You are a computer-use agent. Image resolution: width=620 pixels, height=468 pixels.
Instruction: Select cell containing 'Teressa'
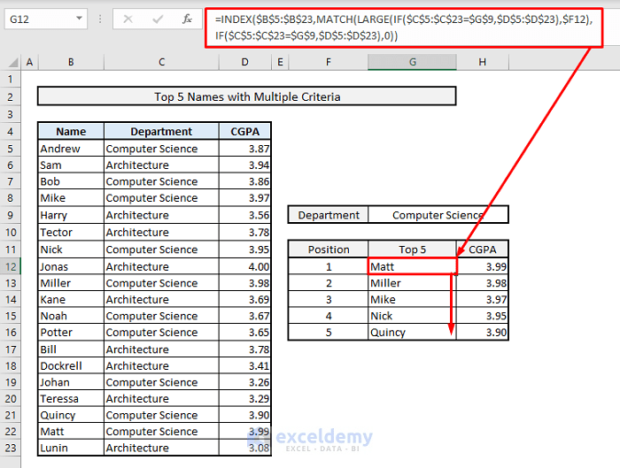point(71,399)
